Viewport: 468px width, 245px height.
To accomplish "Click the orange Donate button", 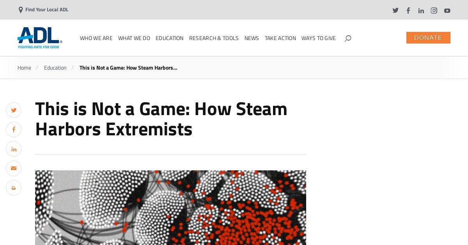I will pyautogui.click(x=428, y=38).
